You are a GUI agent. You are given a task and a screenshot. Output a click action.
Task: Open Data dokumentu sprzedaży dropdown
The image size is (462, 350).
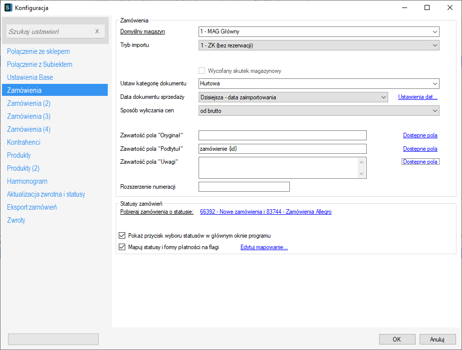(383, 97)
